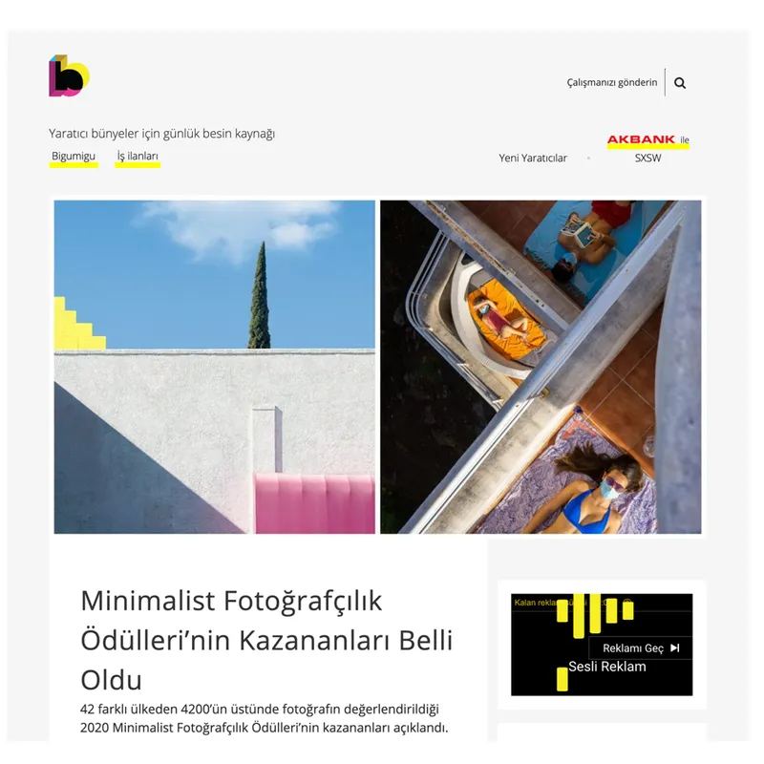Skip the ad with Reklamı Geç
The height and width of the screenshot is (764, 764).
click(640, 648)
